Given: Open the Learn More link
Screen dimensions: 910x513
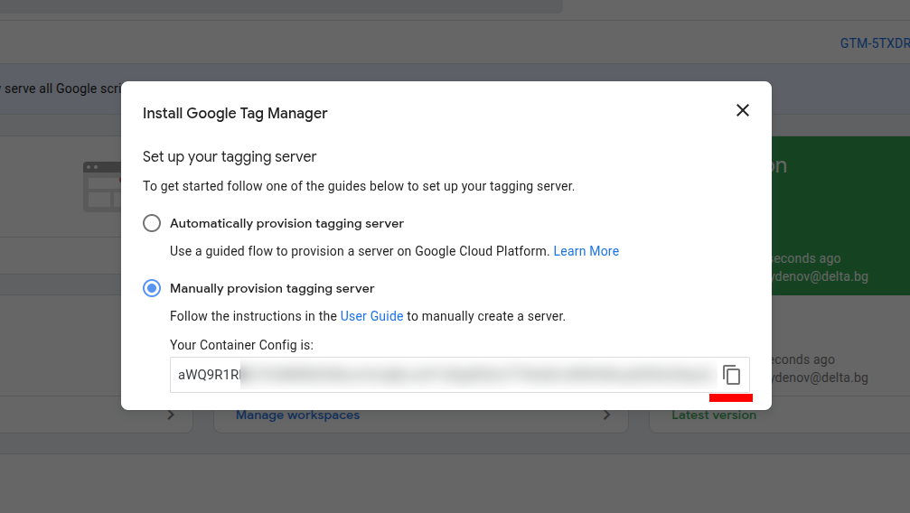Looking at the screenshot, I should [586, 251].
